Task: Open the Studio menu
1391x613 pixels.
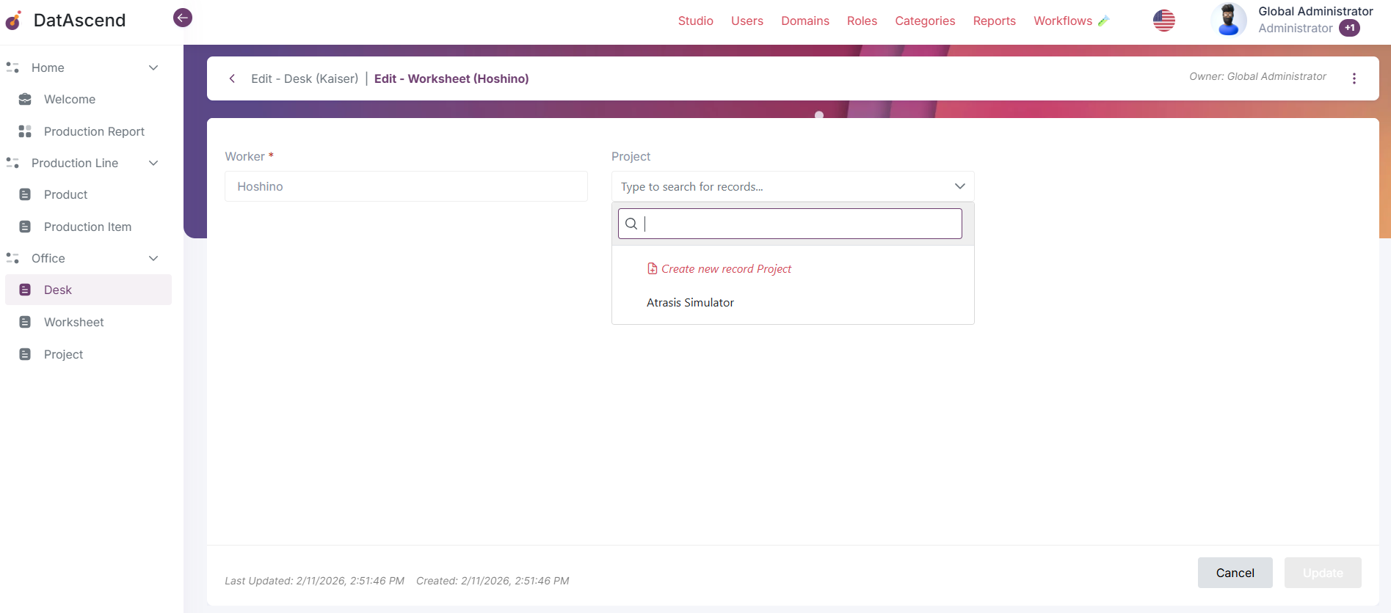Action: point(695,21)
